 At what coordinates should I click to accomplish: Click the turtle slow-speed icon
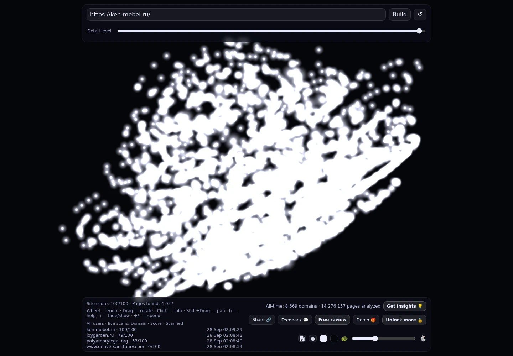pyautogui.click(x=344, y=339)
